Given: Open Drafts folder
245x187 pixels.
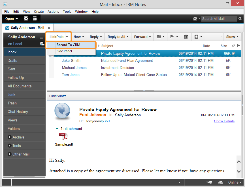Looking at the screenshot, I should (25, 60).
